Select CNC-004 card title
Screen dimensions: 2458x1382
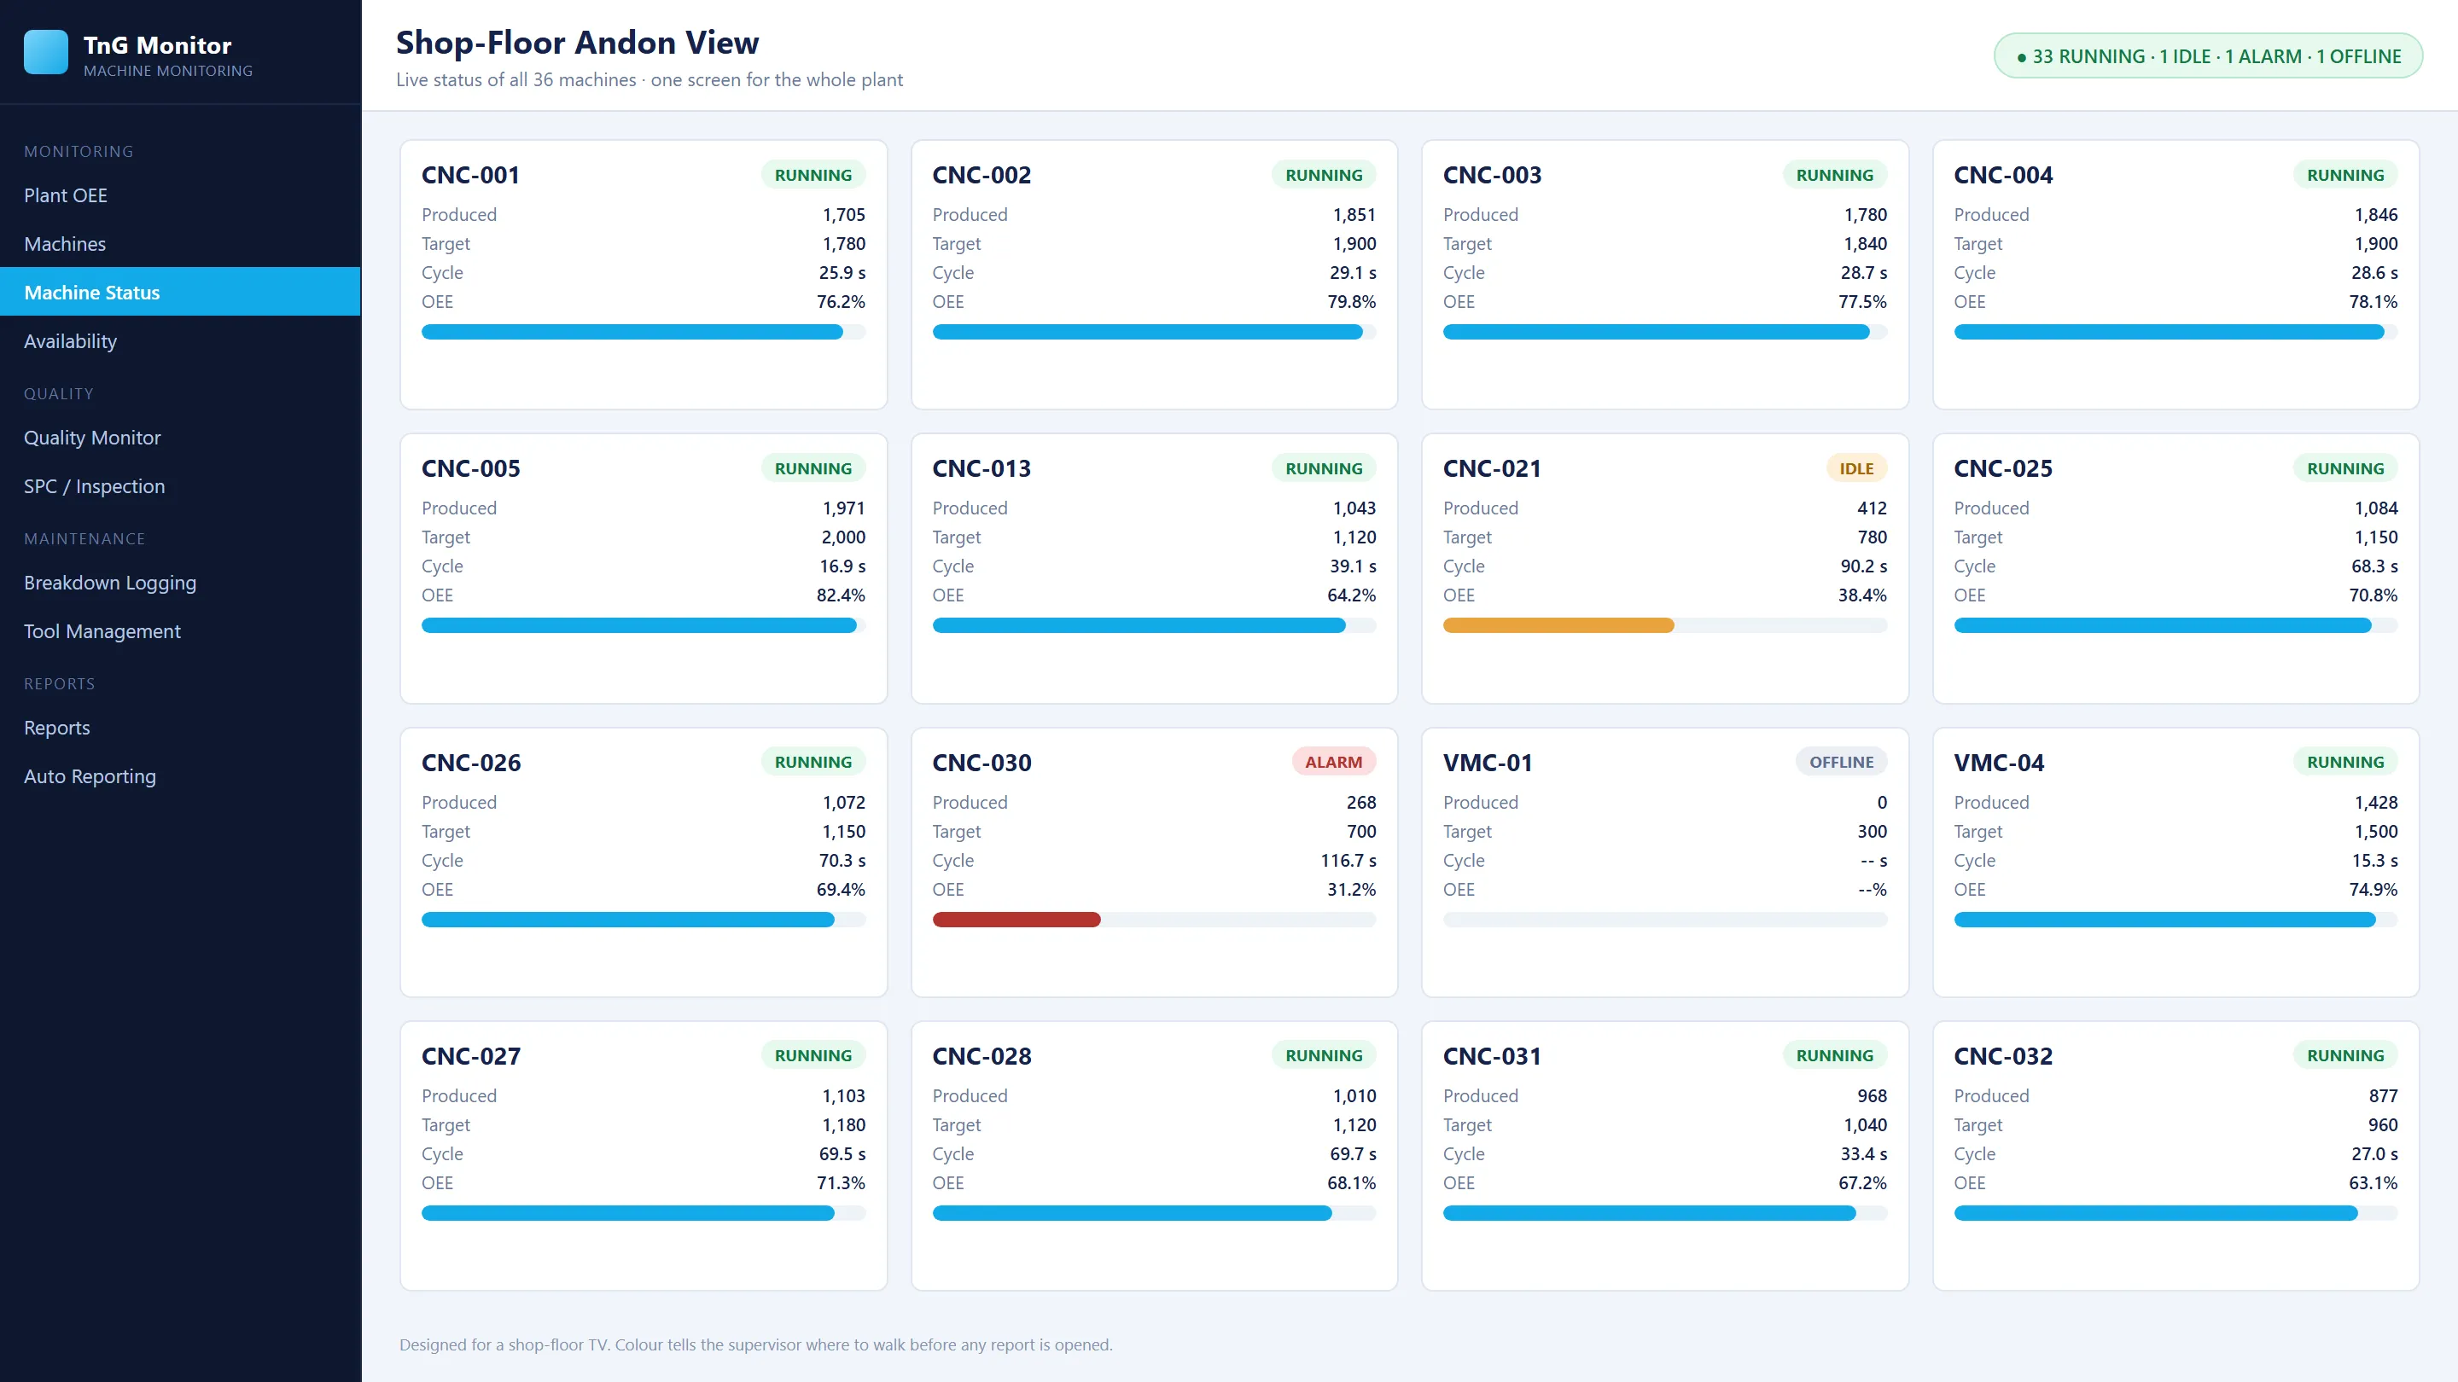tap(2003, 175)
